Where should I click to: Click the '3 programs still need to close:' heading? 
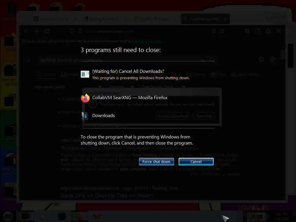click(121, 50)
